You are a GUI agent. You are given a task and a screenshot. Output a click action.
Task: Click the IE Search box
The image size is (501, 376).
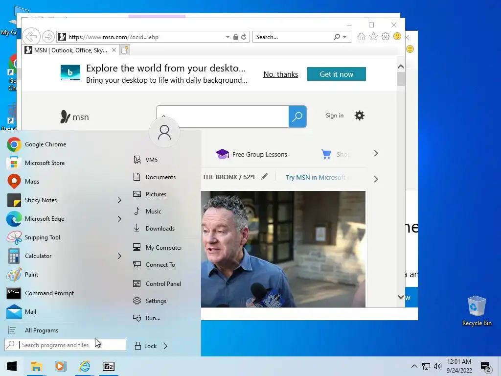(294, 37)
